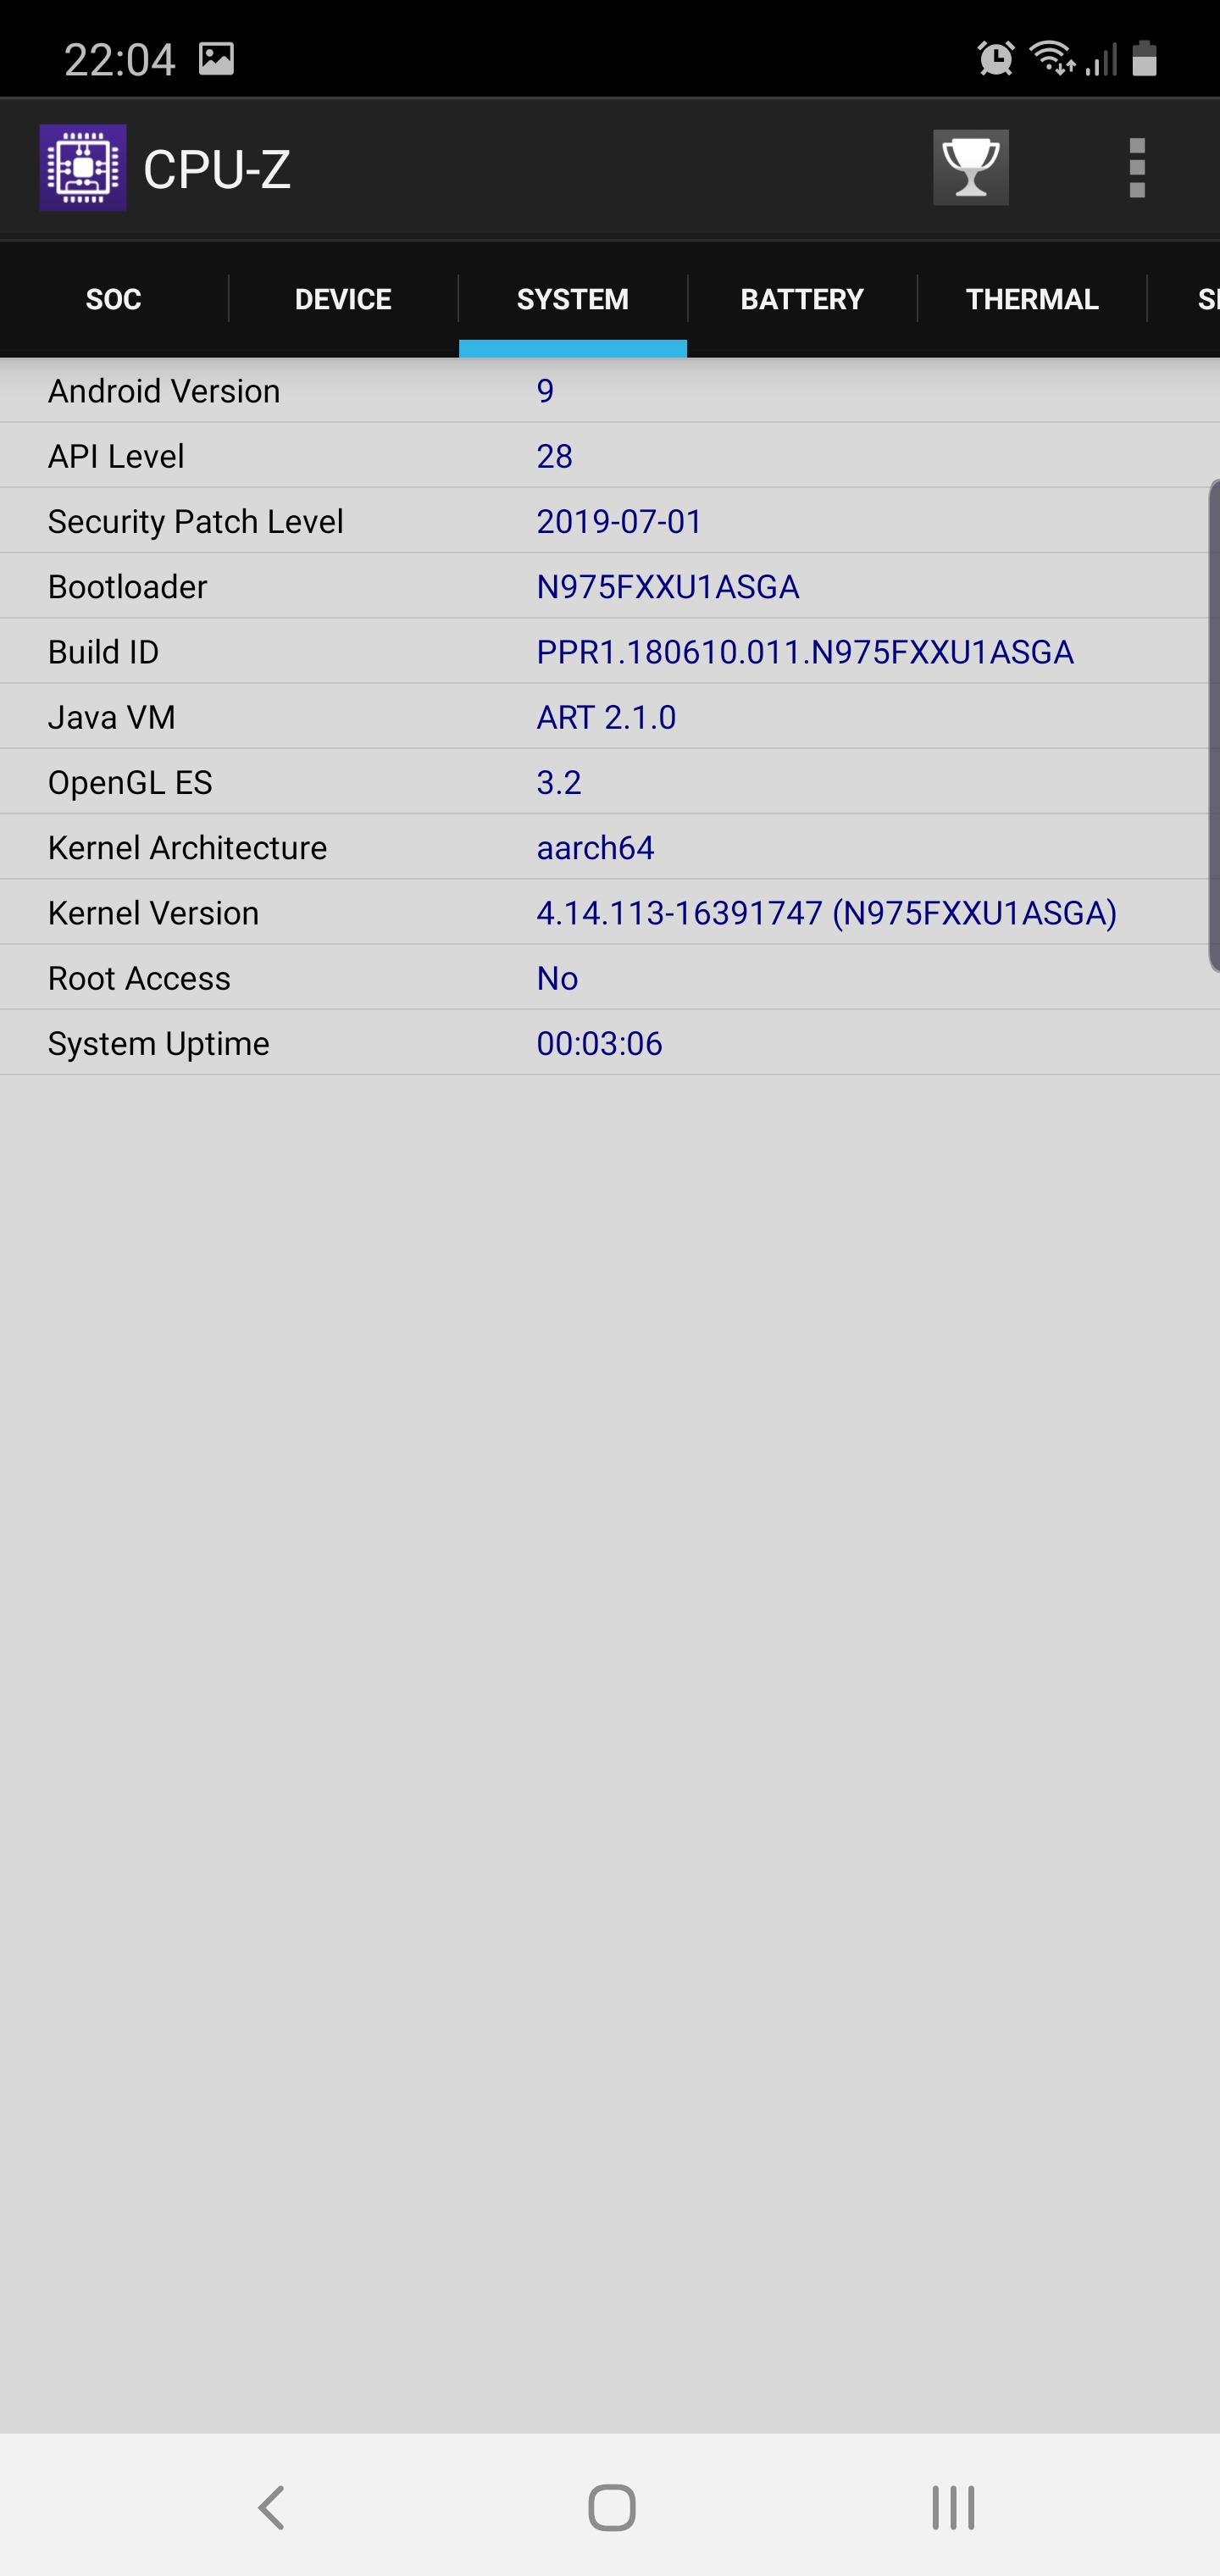Tap the Wi-Fi status icon
This screenshot has width=1220, height=2576.
tap(1053, 58)
